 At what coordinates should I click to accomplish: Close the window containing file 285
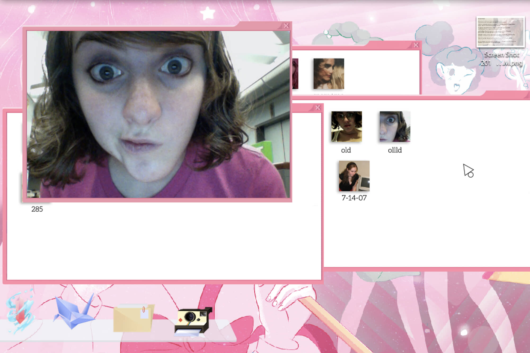click(x=318, y=108)
